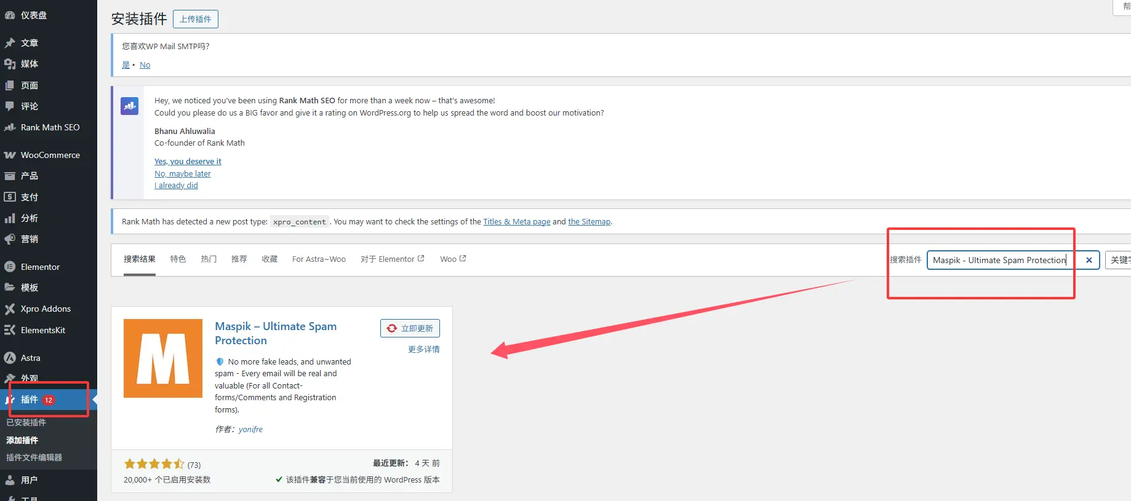
Task: Switch to the 特色 tab
Action: [x=178, y=259]
